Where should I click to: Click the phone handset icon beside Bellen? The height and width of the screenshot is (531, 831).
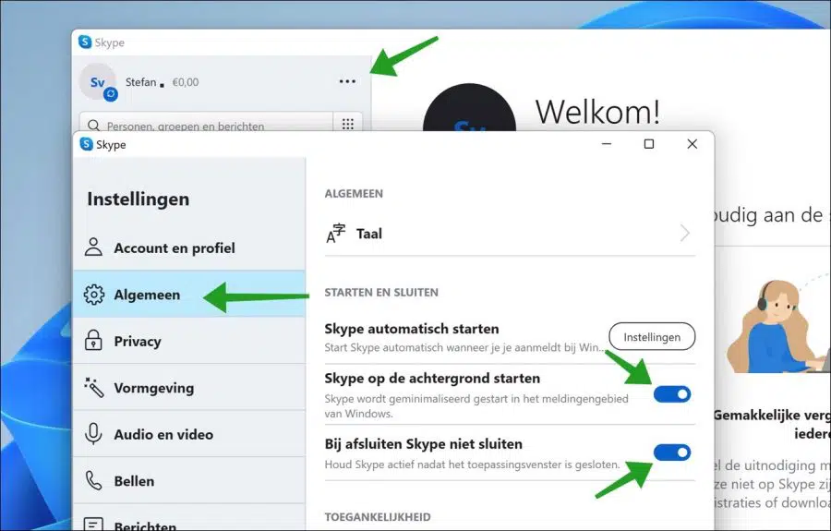tap(94, 480)
